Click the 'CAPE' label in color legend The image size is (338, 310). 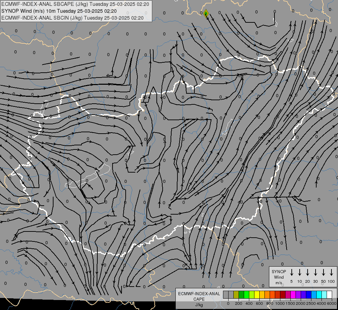[x=199, y=299]
